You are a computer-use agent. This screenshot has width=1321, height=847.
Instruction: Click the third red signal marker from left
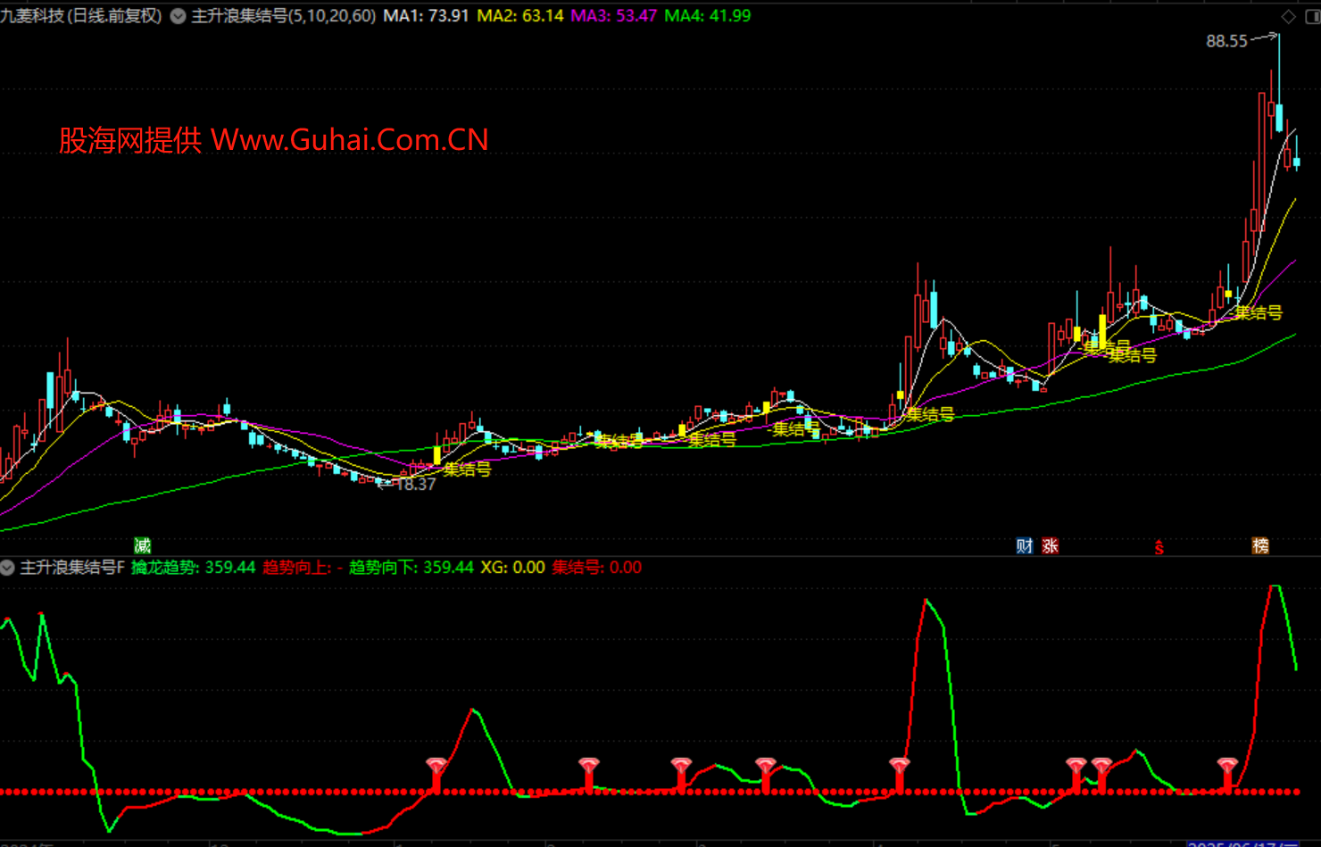point(681,774)
